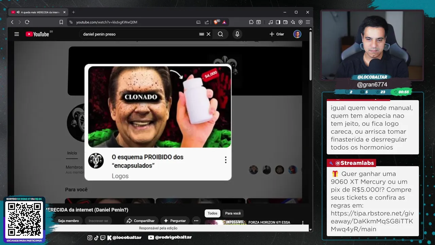The width and height of the screenshot is (435, 245).
Task: Click the 'Seja membro' button
Action: [68, 221]
